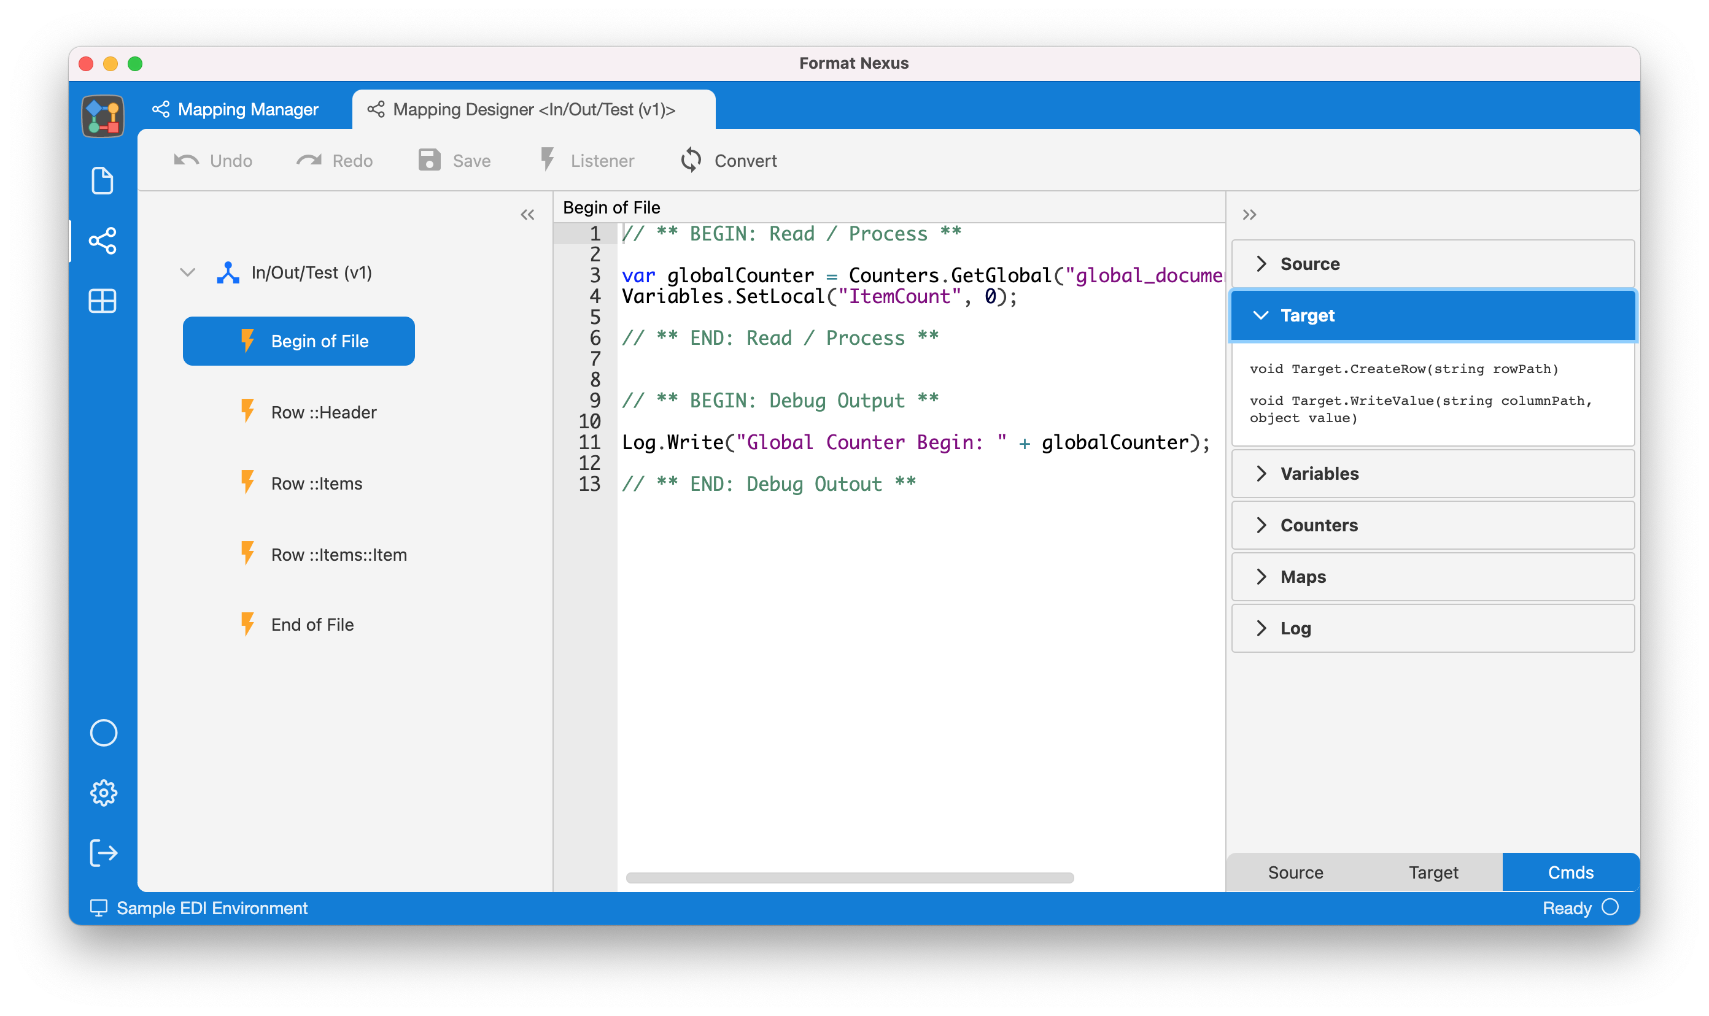Click lightning icon in Begin of File item
This screenshot has height=1016, width=1709.
(x=247, y=341)
